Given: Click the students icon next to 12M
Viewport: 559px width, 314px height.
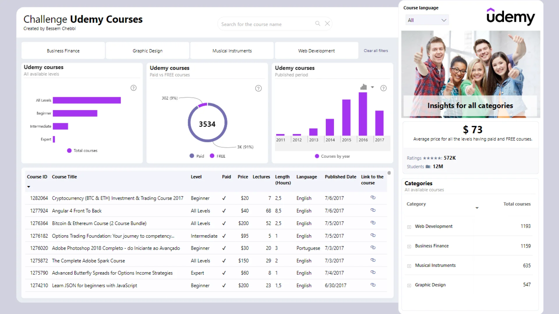Looking at the screenshot, I should click(x=428, y=167).
